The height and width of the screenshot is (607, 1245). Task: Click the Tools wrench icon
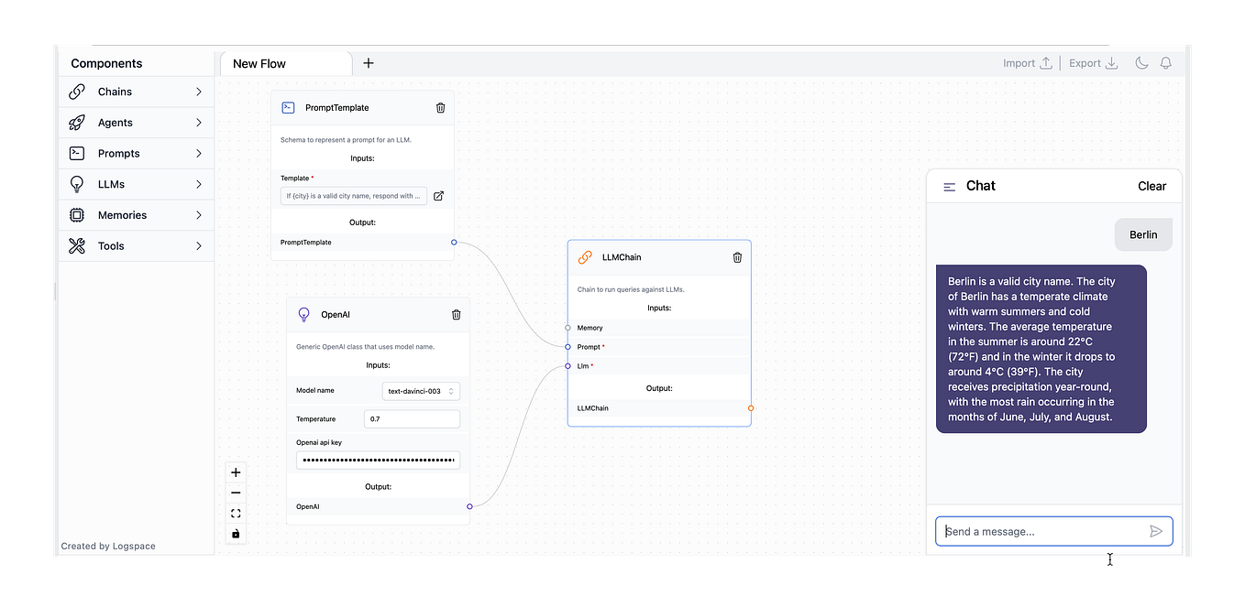point(76,245)
